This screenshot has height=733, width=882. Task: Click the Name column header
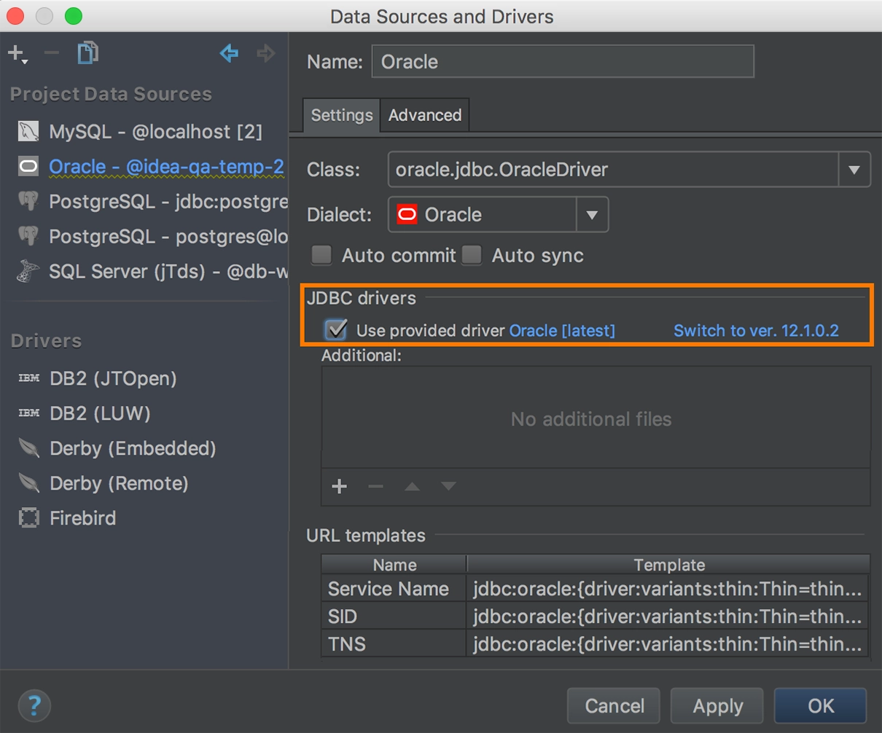(x=394, y=565)
